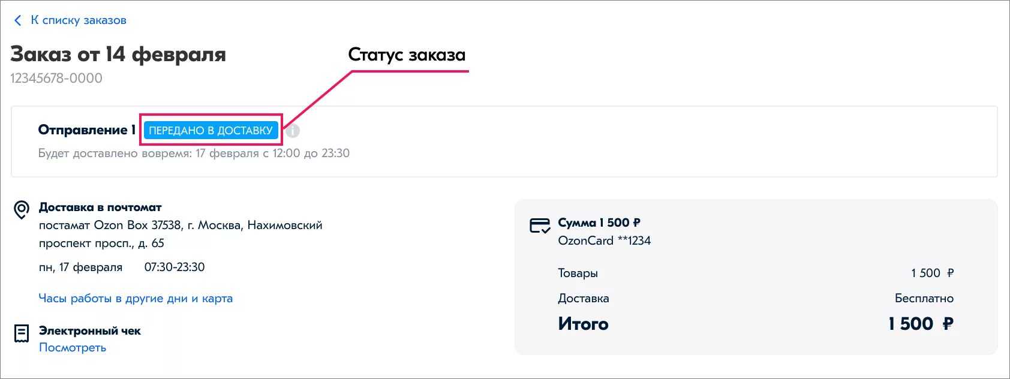Click the back chevron arrow icon
The width and height of the screenshot is (1010, 379).
click(17, 20)
